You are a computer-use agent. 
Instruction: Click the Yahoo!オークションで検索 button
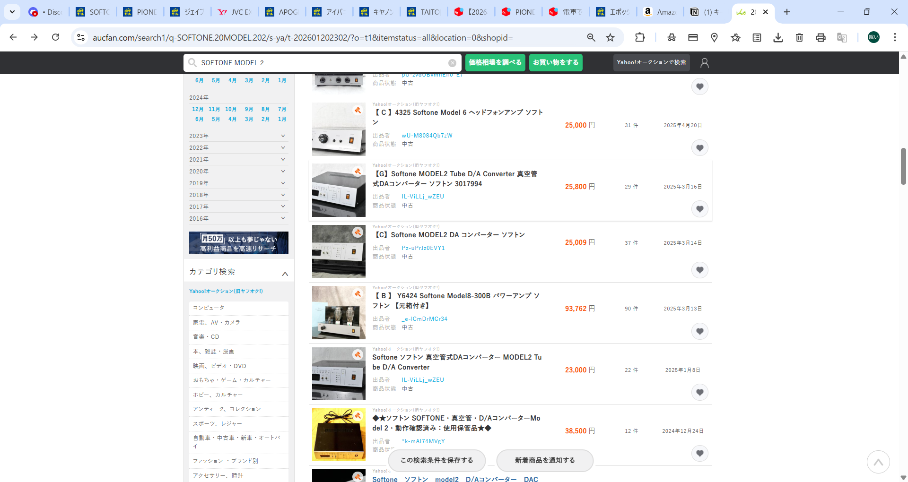click(x=651, y=62)
